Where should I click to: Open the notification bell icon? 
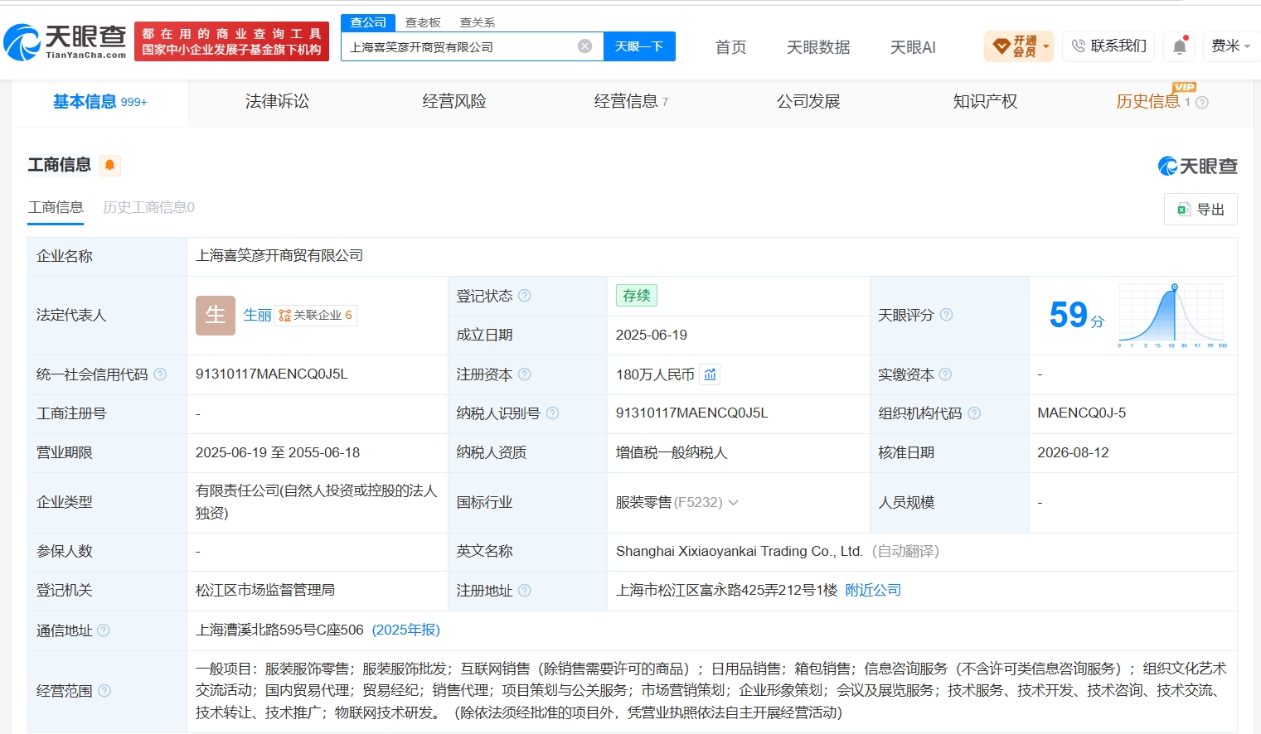click(x=1180, y=46)
